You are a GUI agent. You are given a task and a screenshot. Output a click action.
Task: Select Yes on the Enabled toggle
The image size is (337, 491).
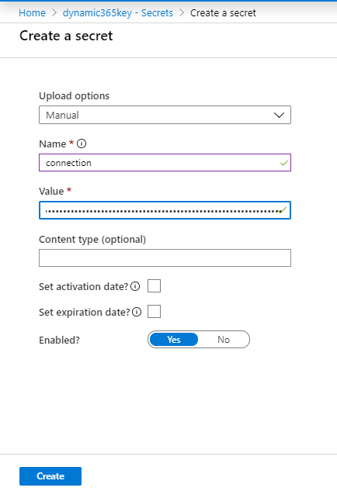(174, 340)
